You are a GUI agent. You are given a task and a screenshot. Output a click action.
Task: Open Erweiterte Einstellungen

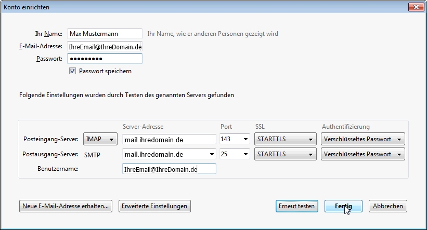(x=154, y=206)
